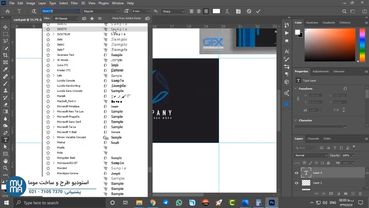
Task: Commit text edits with checkmark icon
Action: [258, 11]
